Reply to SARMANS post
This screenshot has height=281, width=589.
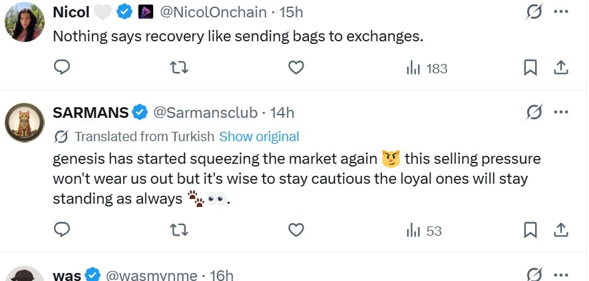pos(62,230)
